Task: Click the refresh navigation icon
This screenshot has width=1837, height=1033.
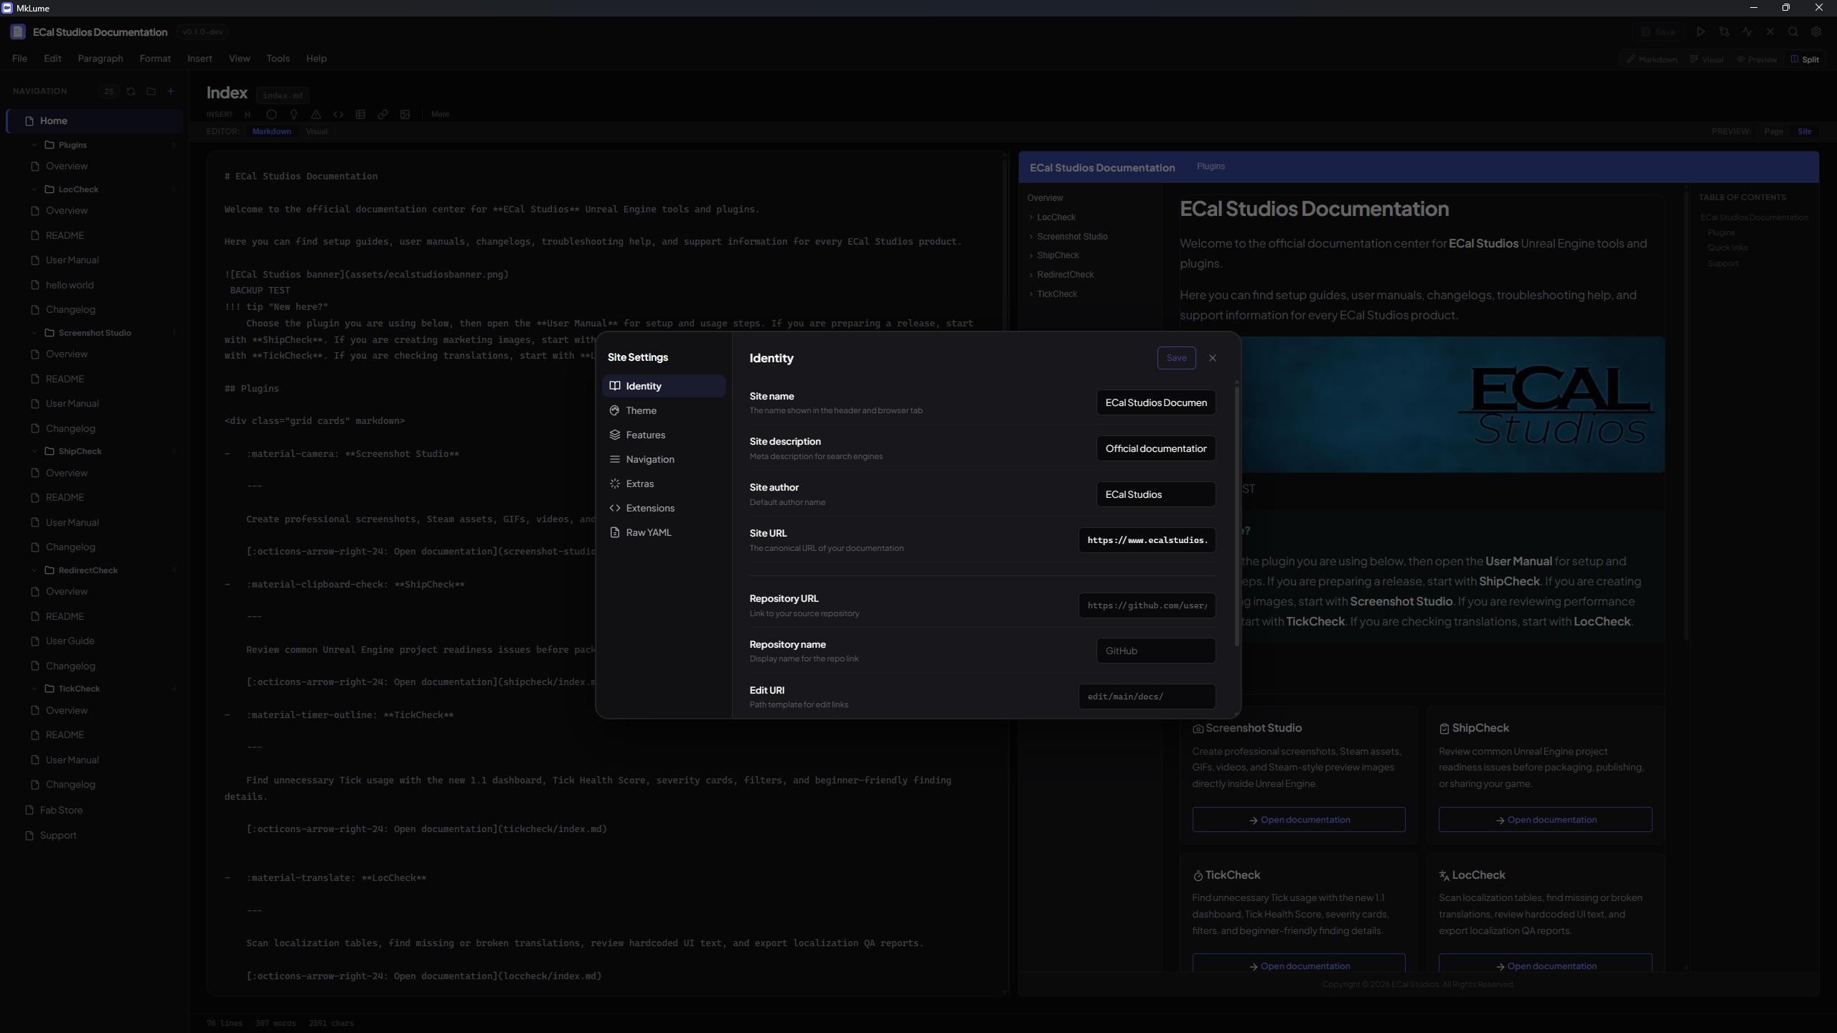Action: tap(131, 91)
